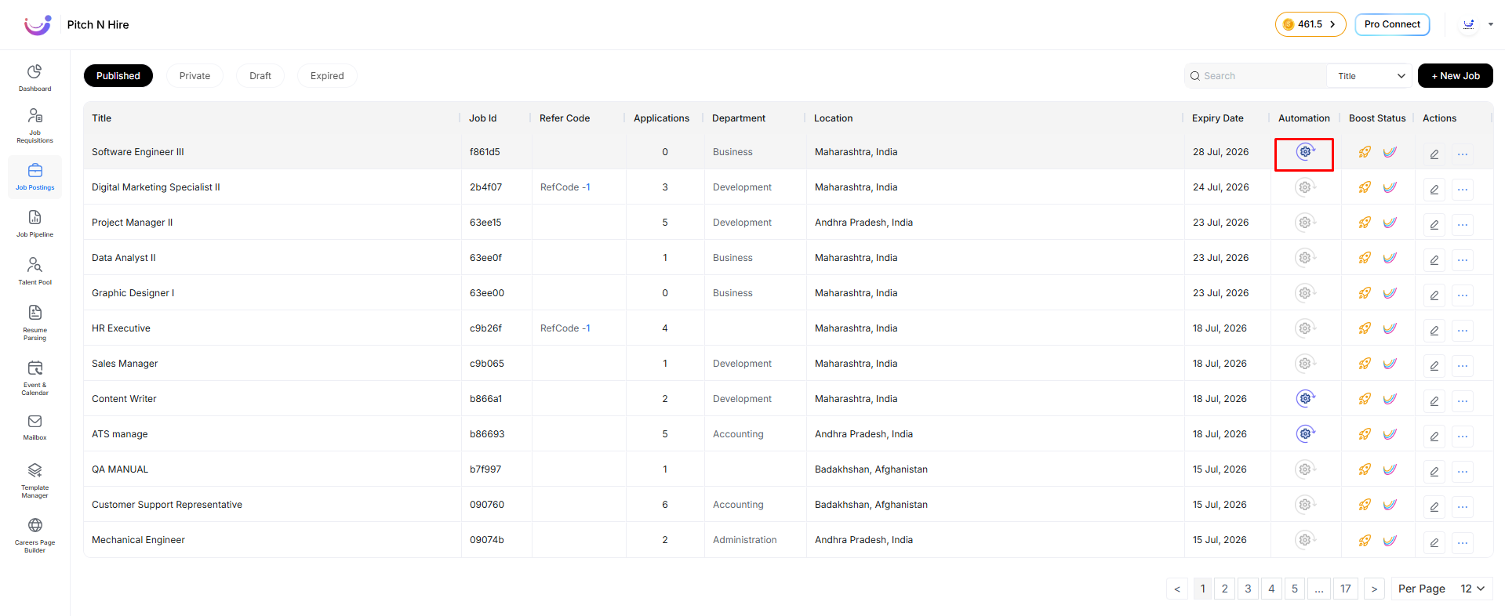
Task: Go to Job Pipeline in sidebar
Action: (x=35, y=223)
